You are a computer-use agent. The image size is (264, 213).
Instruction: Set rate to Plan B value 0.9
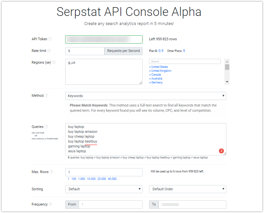click(x=161, y=51)
